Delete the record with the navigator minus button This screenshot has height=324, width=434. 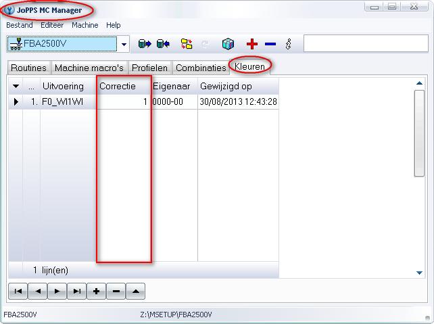pos(116,291)
